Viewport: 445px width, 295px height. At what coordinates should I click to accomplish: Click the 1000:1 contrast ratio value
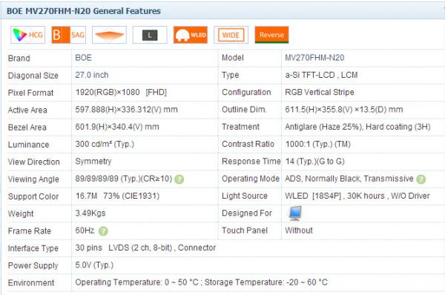[x=318, y=144]
